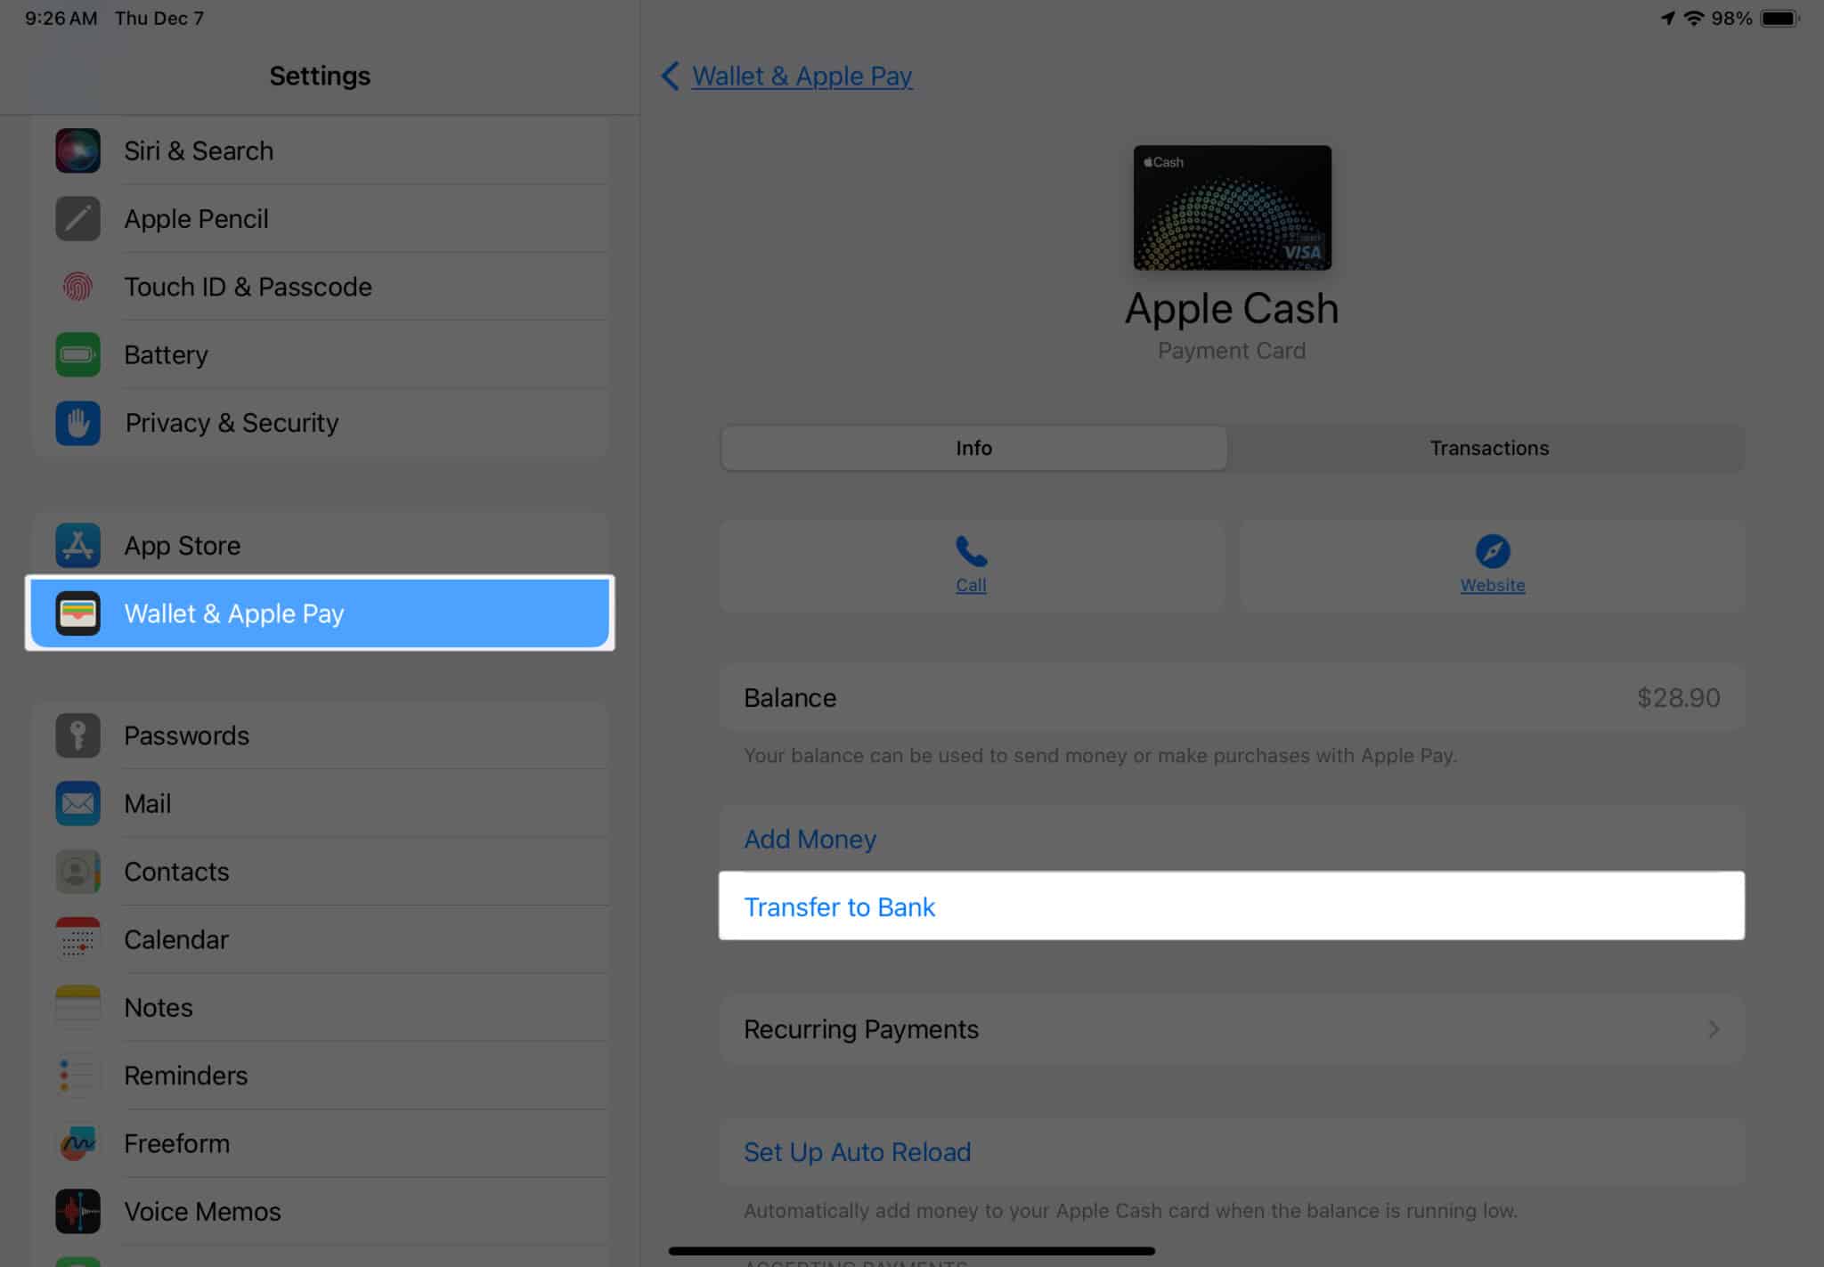The width and height of the screenshot is (1824, 1267).
Task: Open Reminders settings
Action: (x=321, y=1076)
